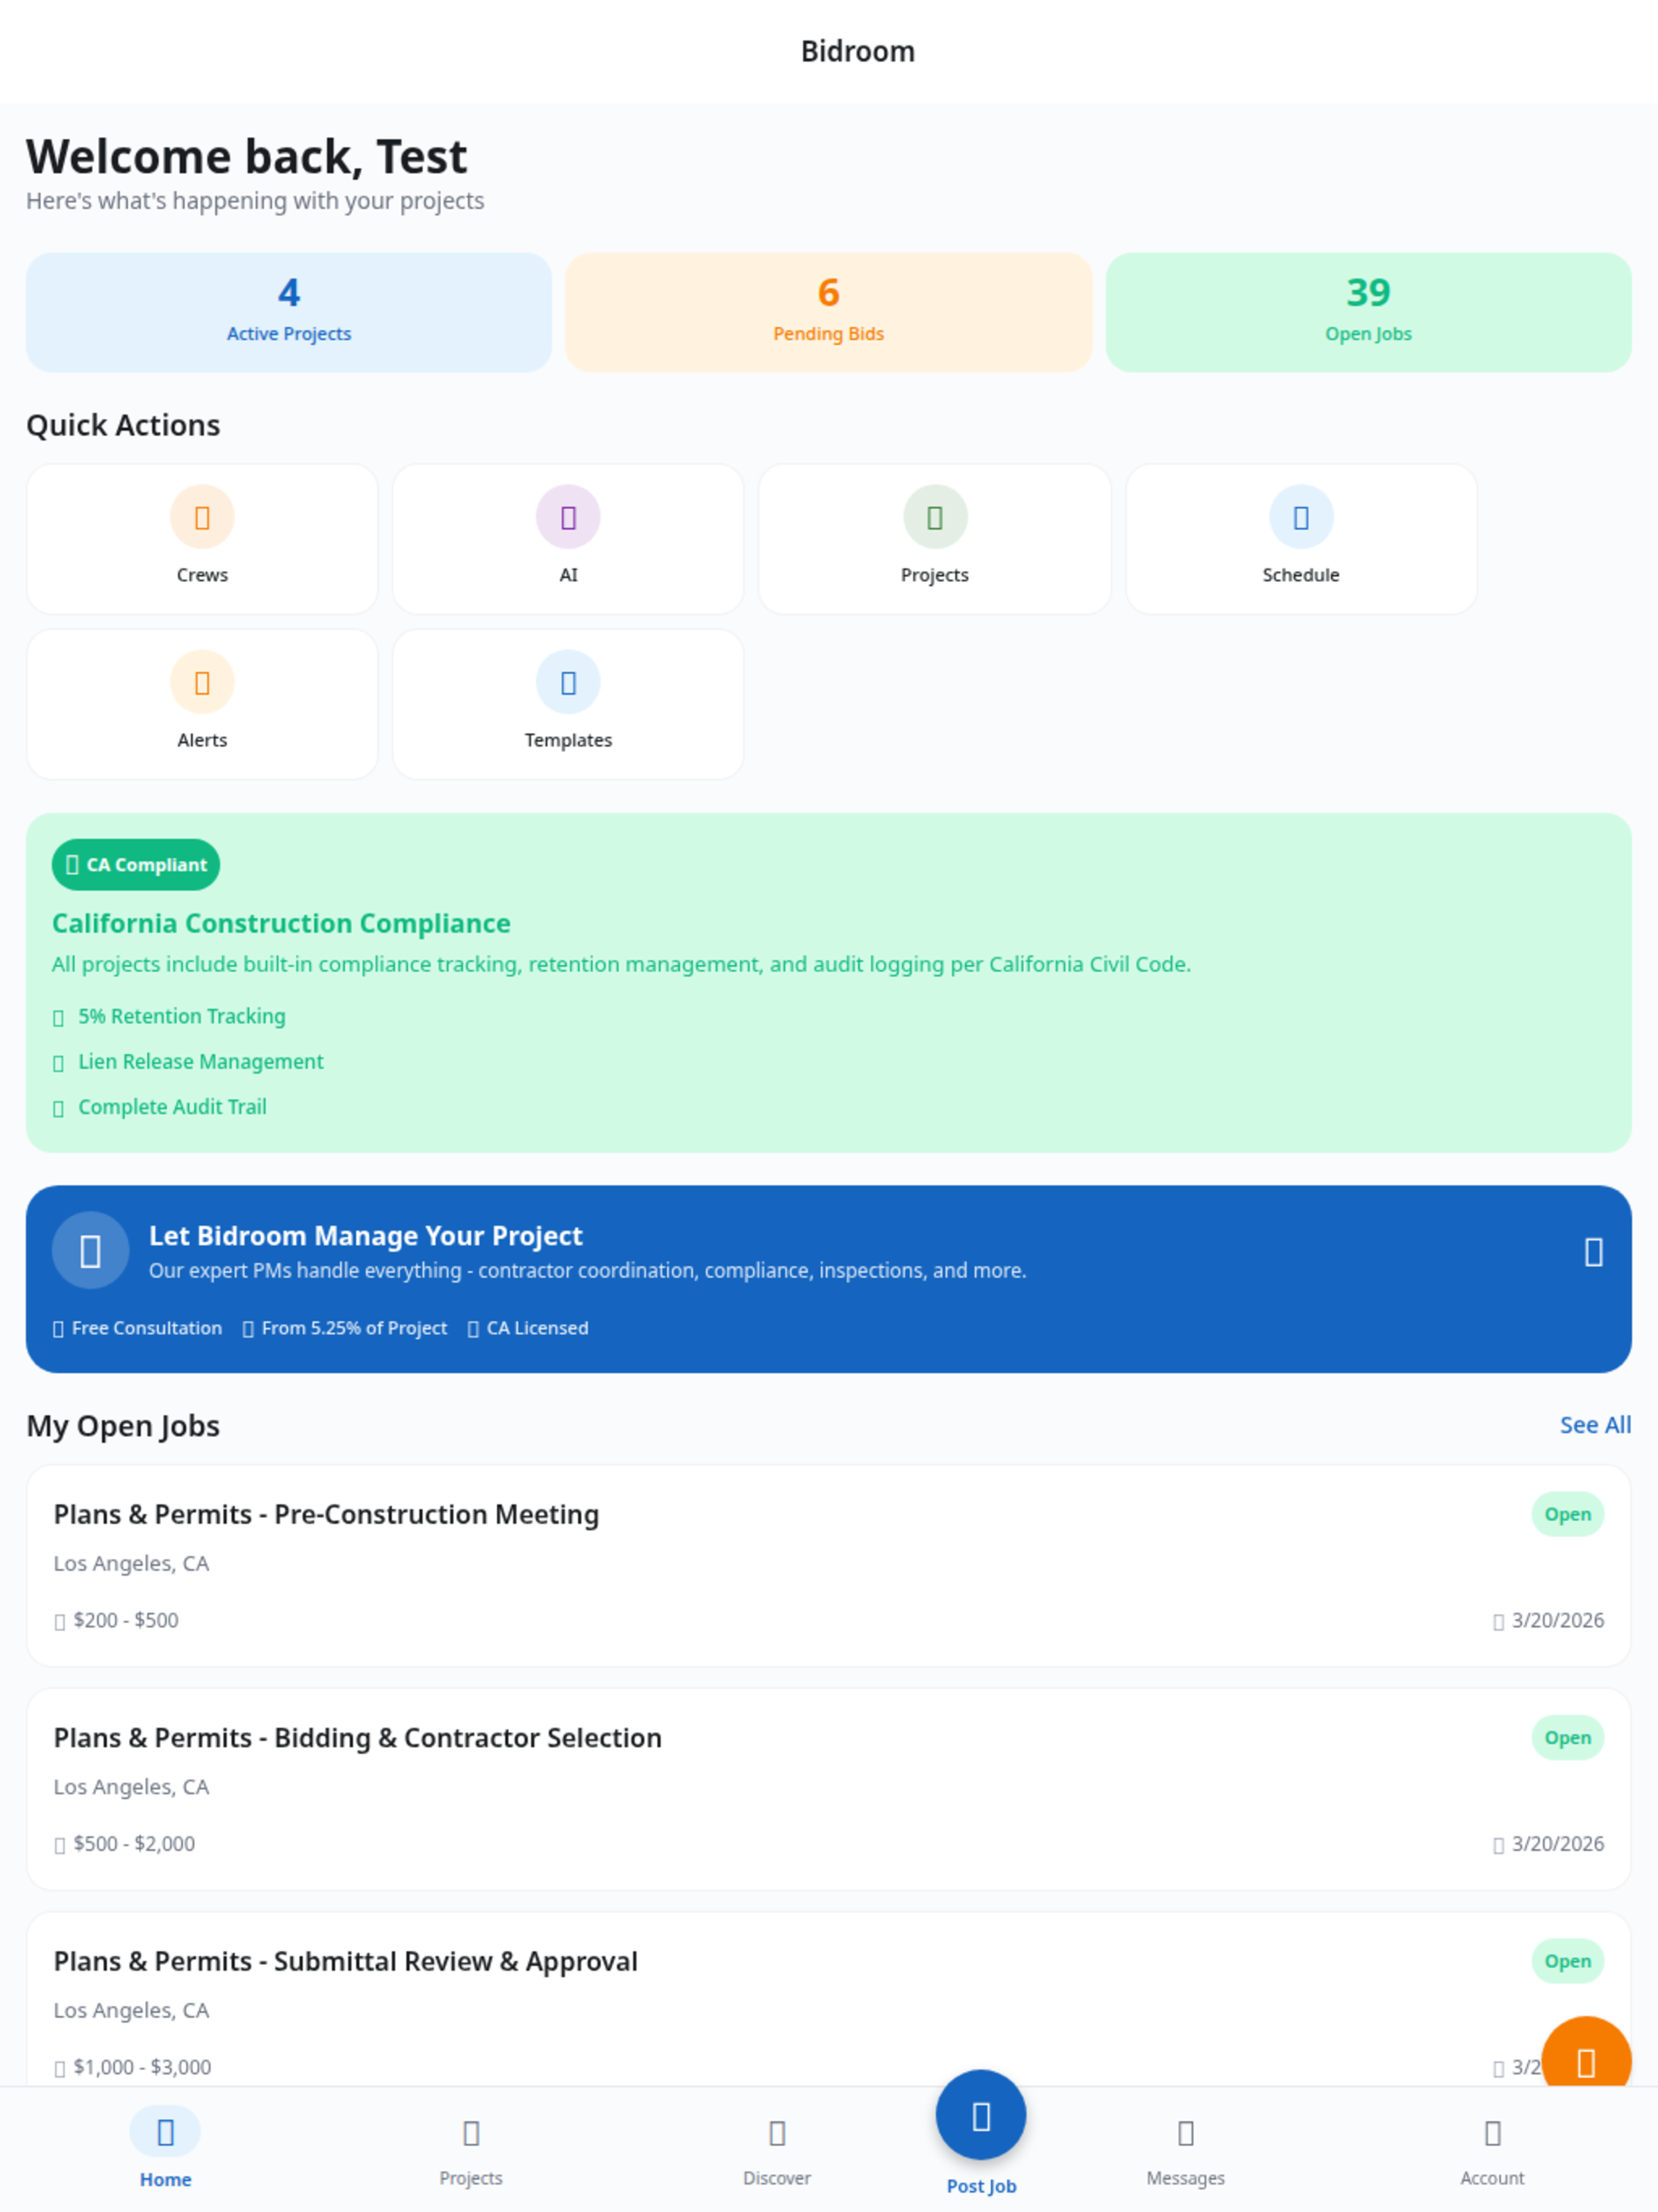Click Open status on Pre-Construction Meeting job
Image resolution: width=1658 pixels, height=2212 pixels.
1567,1514
